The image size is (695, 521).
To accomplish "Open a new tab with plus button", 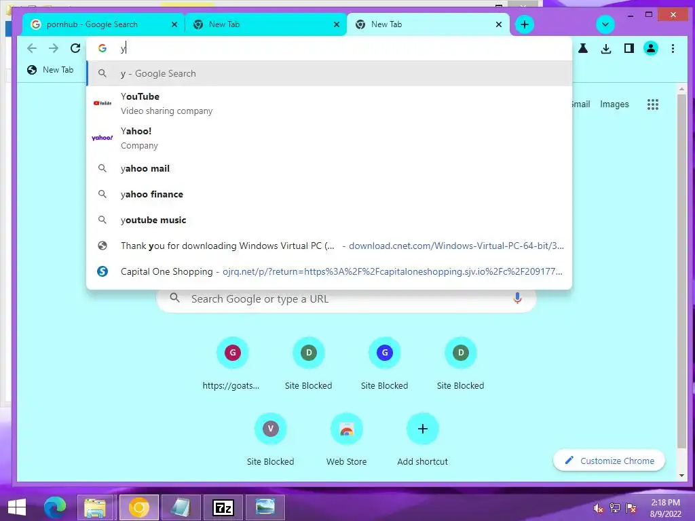I will [x=525, y=24].
